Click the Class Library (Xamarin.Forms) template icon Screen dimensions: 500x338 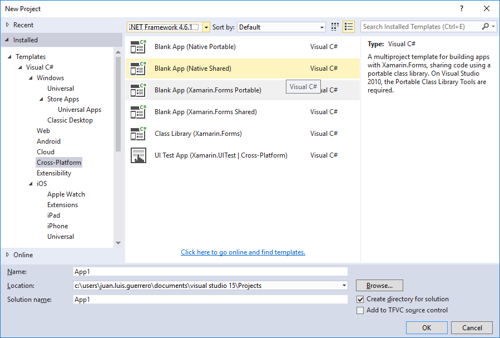point(138,134)
